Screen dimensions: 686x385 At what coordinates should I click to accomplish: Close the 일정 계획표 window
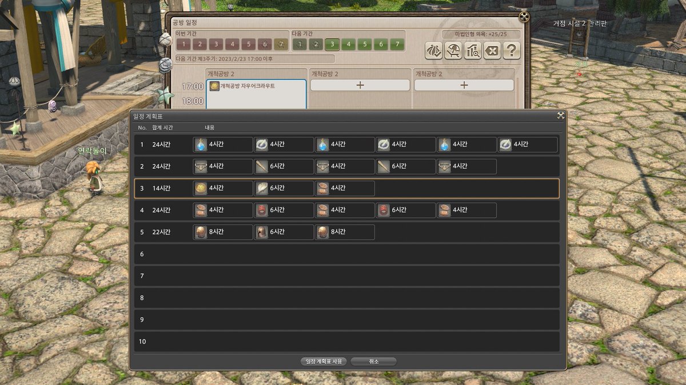click(x=561, y=115)
